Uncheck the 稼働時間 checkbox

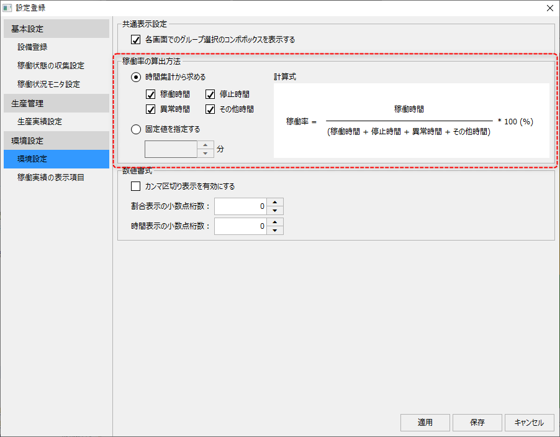click(x=150, y=94)
